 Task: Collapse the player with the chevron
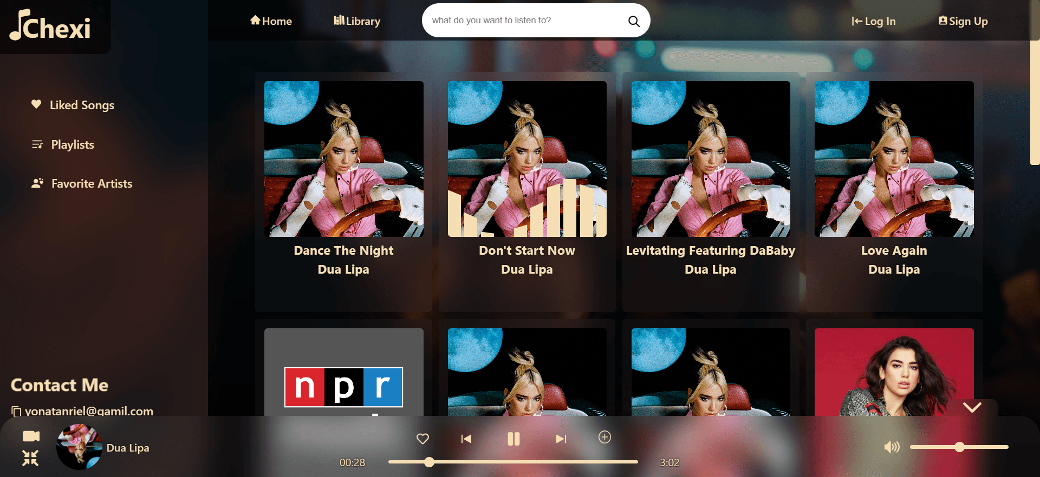tap(972, 407)
